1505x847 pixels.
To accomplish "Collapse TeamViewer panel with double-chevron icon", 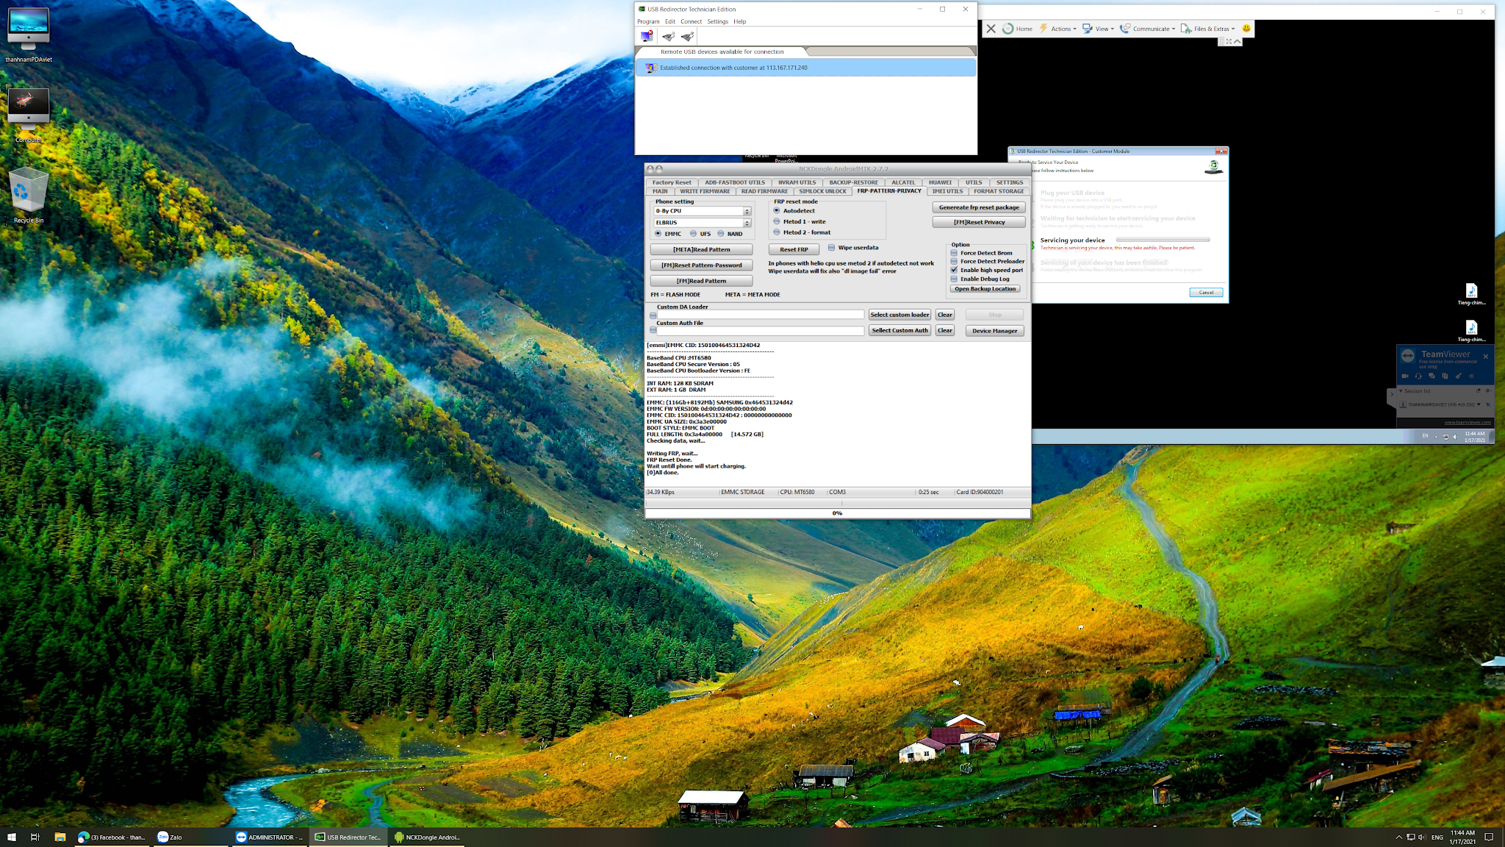I will (1471, 376).
